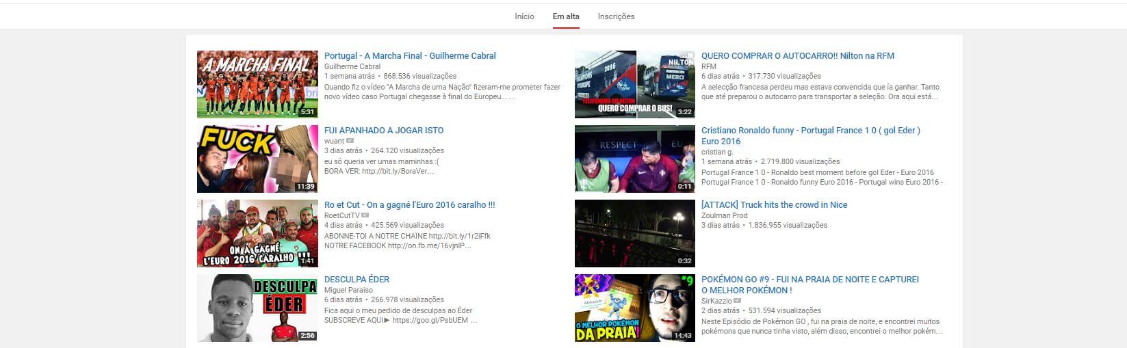
Task: Click the Nilton bus video thumbnail
Action: [635, 84]
